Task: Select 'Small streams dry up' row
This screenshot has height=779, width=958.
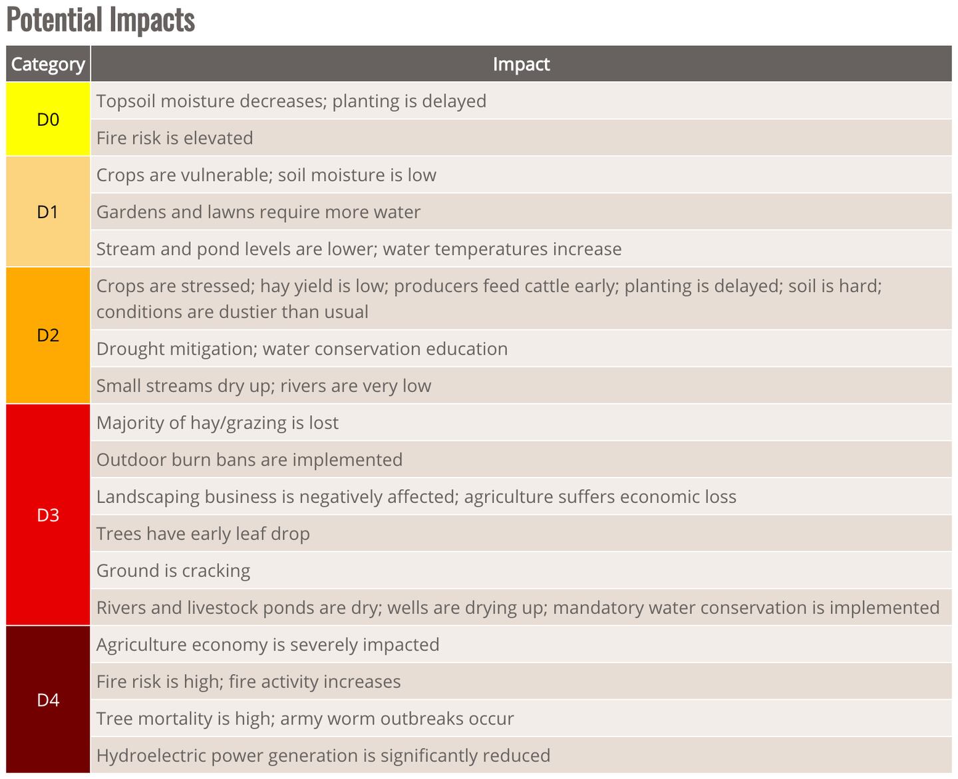Action: pyautogui.click(x=263, y=386)
